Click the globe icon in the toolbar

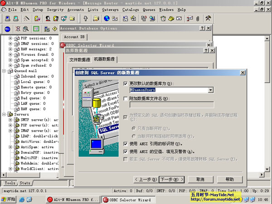point(107,19)
